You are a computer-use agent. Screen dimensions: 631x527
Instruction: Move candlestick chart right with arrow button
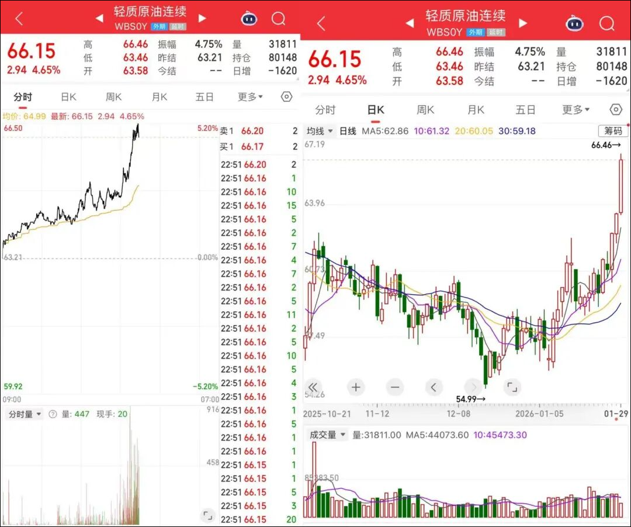tap(473, 387)
